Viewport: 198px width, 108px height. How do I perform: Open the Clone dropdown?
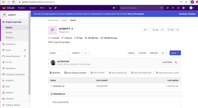(x=175, y=53)
